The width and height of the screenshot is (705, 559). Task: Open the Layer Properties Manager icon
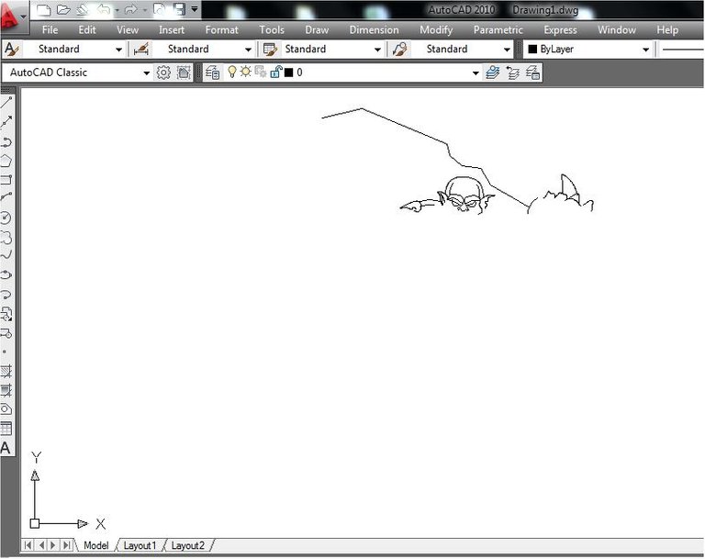(212, 73)
